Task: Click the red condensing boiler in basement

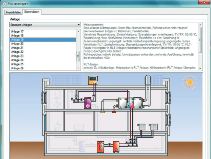Action: click(x=101, y=147)
